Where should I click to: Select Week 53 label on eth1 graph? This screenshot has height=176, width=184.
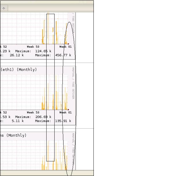click(33, 113)
